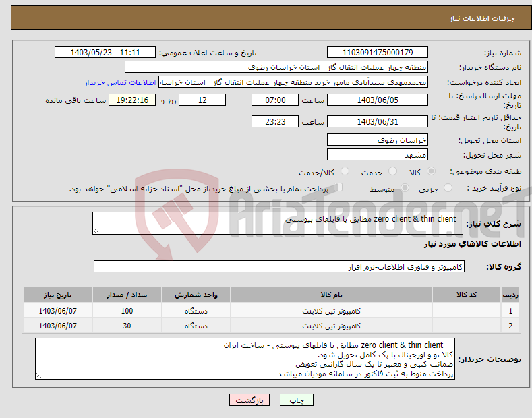Click the resize grip of description textarea

pos(96,231)
